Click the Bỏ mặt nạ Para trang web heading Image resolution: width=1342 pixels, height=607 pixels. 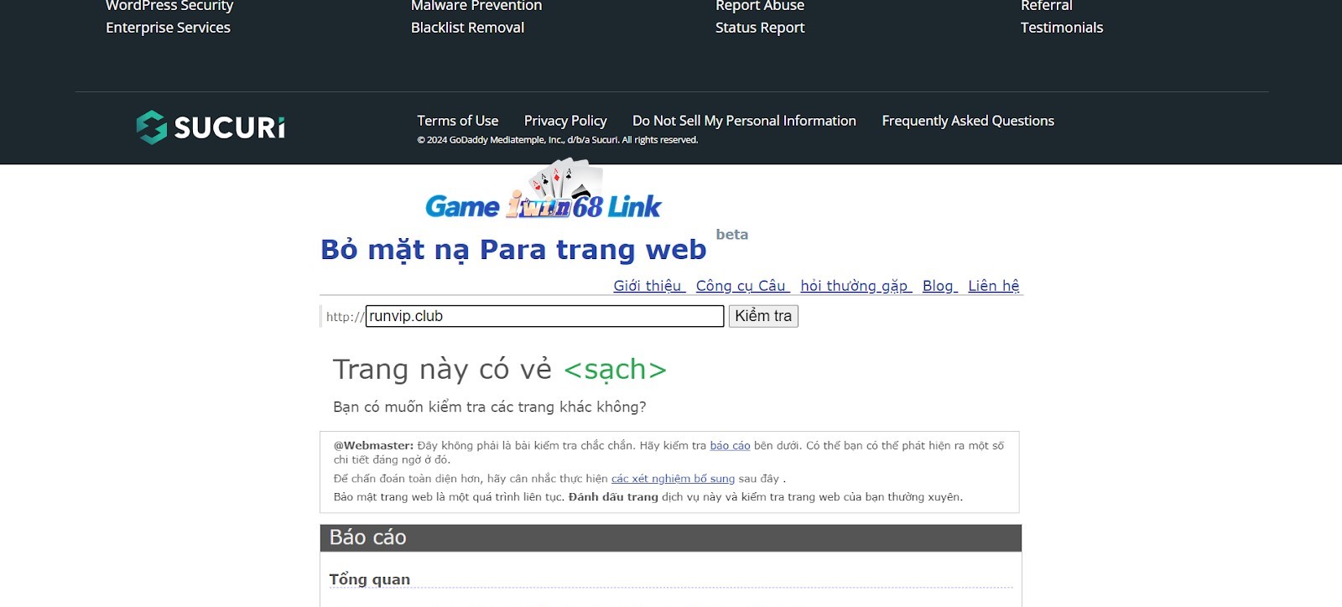click(x=513, y=250)
